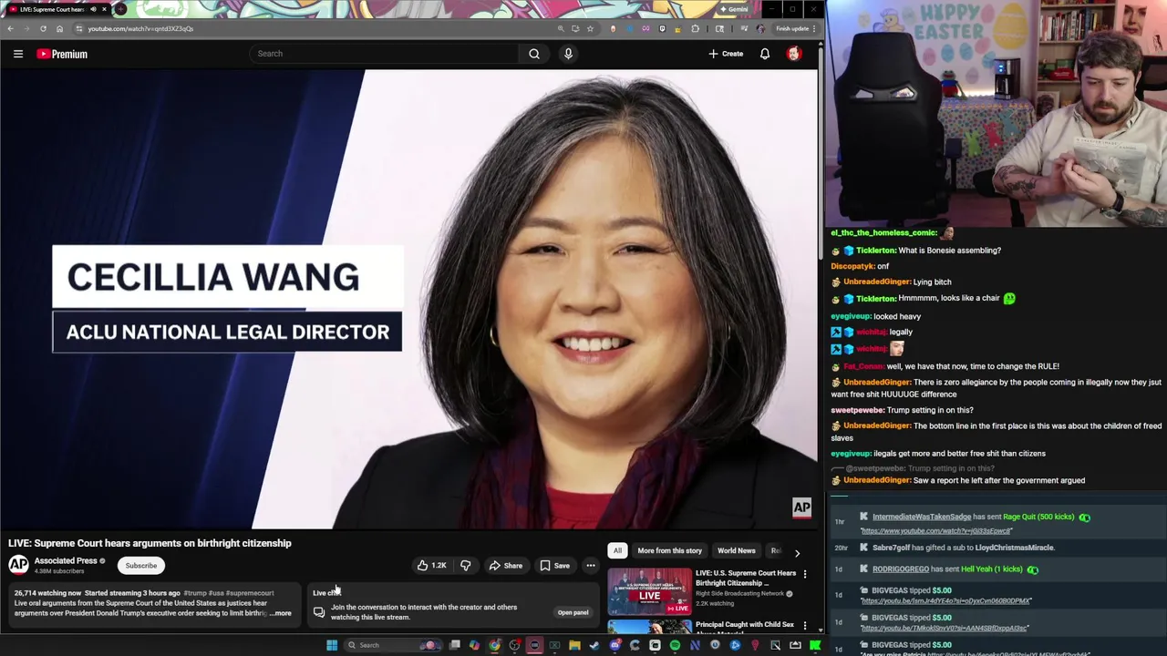Viewport: 1167px width, 656px height.
Task: Open the YouTube notifications bell
Action: [765, 54]
